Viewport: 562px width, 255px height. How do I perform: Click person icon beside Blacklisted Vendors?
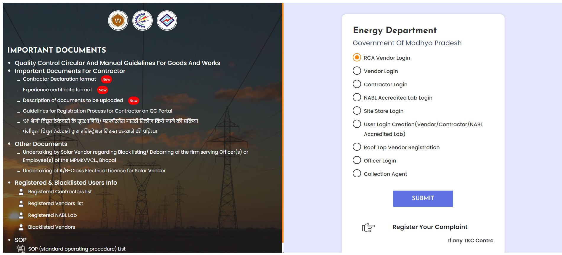[21, 227]
